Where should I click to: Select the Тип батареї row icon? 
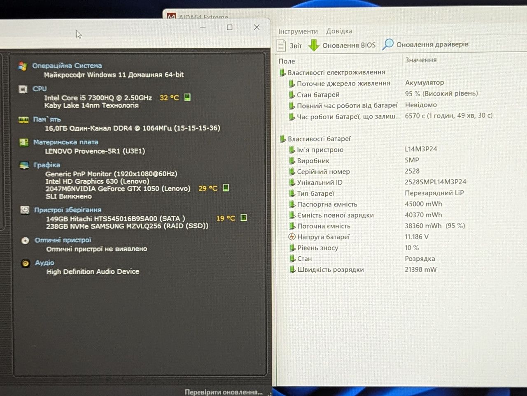292,193
